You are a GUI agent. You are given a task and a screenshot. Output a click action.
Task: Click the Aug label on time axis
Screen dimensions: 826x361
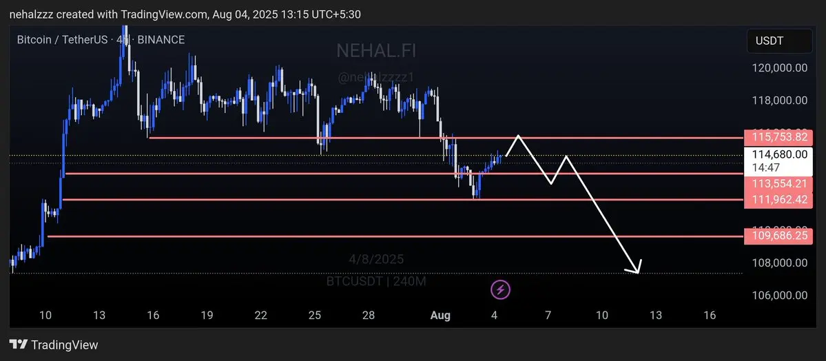tap(440, 315)
